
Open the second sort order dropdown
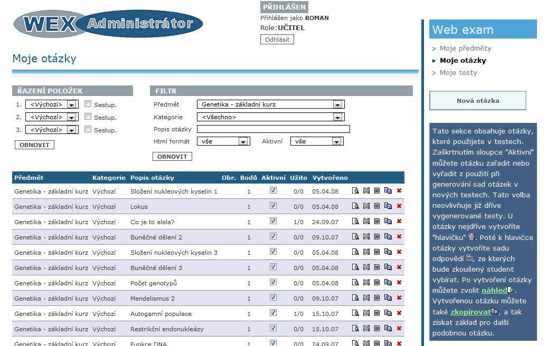point(52,117)
